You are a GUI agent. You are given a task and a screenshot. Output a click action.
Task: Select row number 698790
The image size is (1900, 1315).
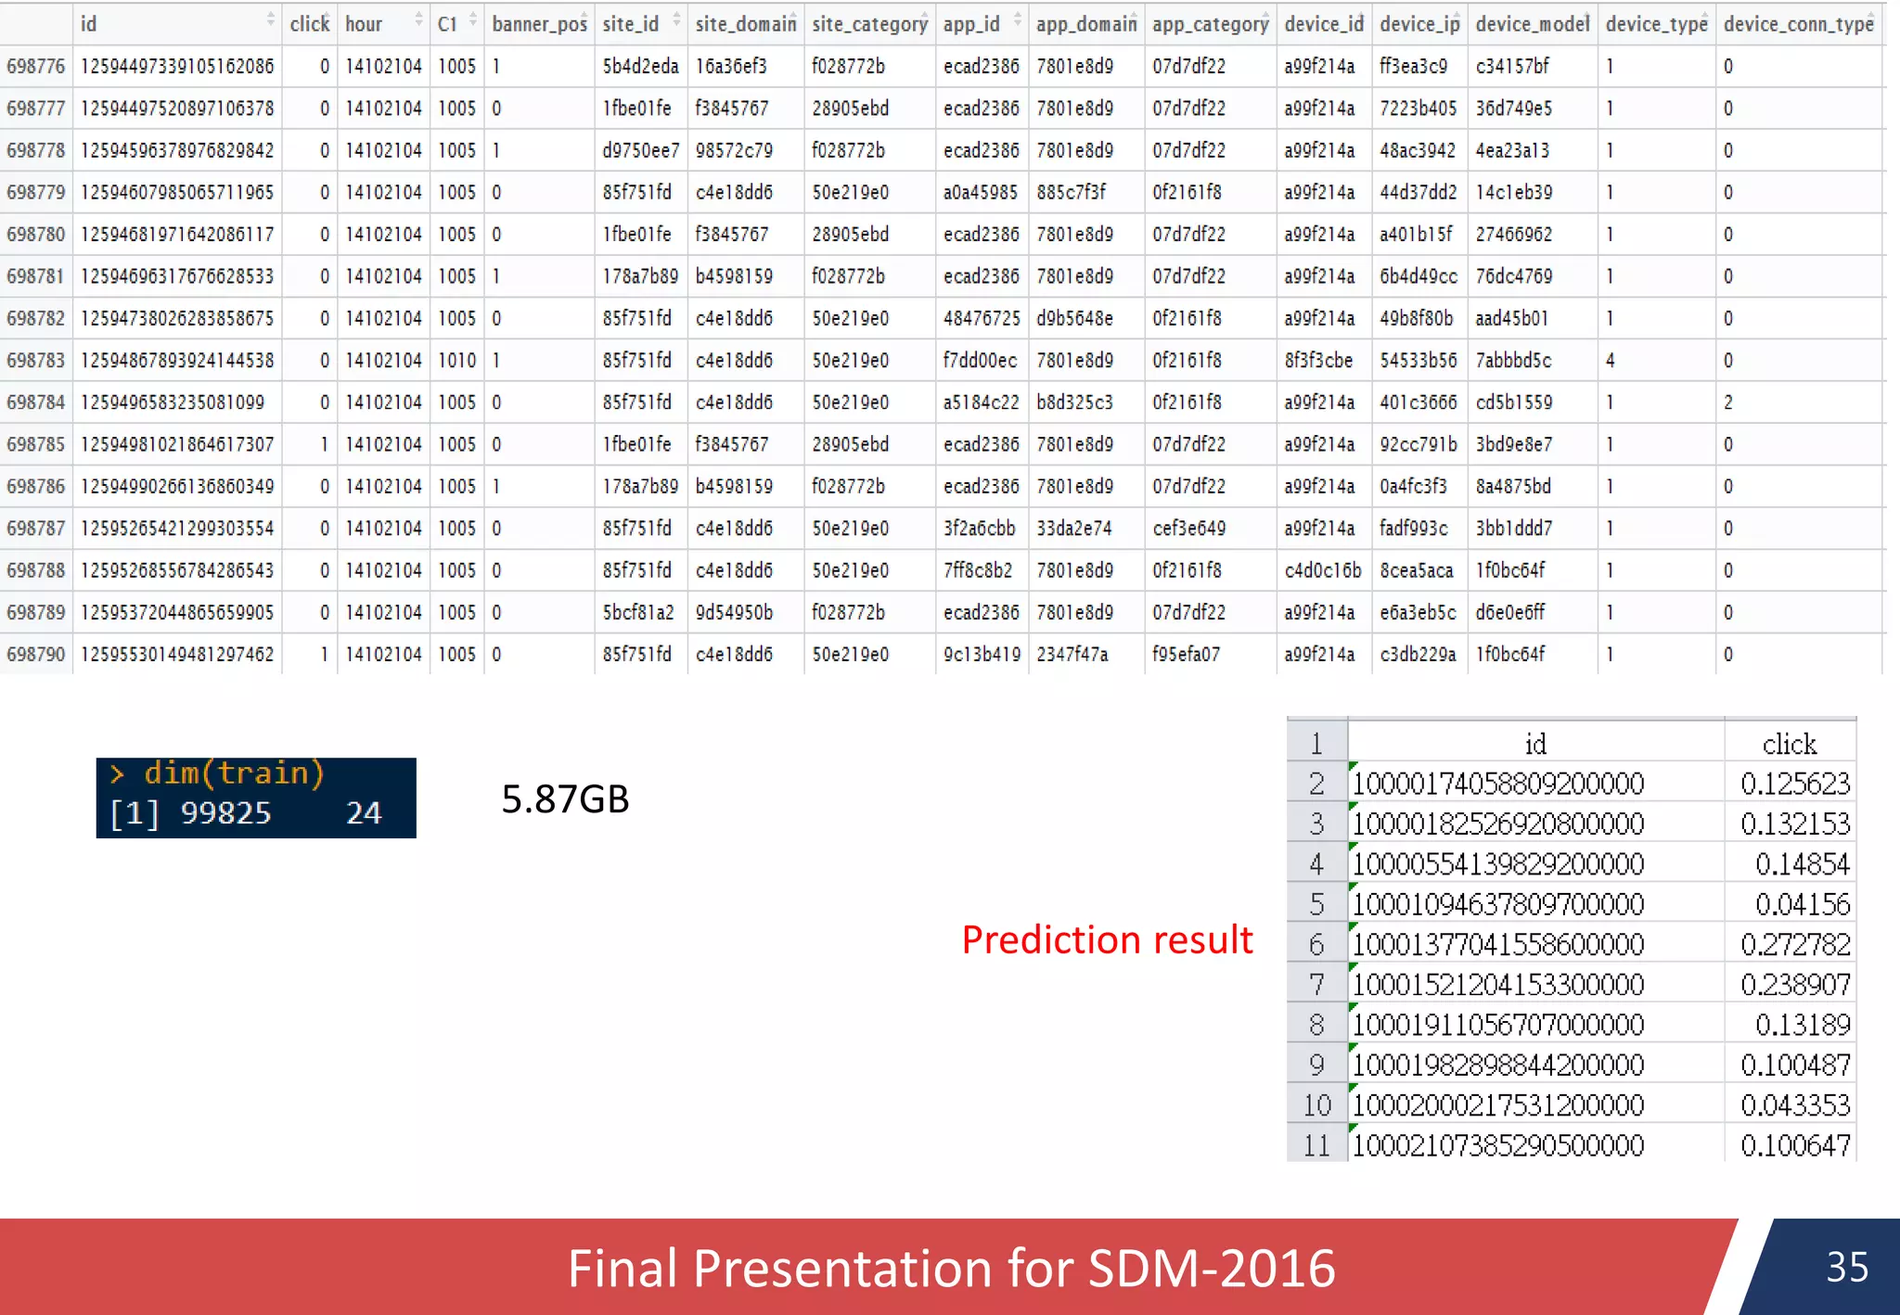pos(36,655)
